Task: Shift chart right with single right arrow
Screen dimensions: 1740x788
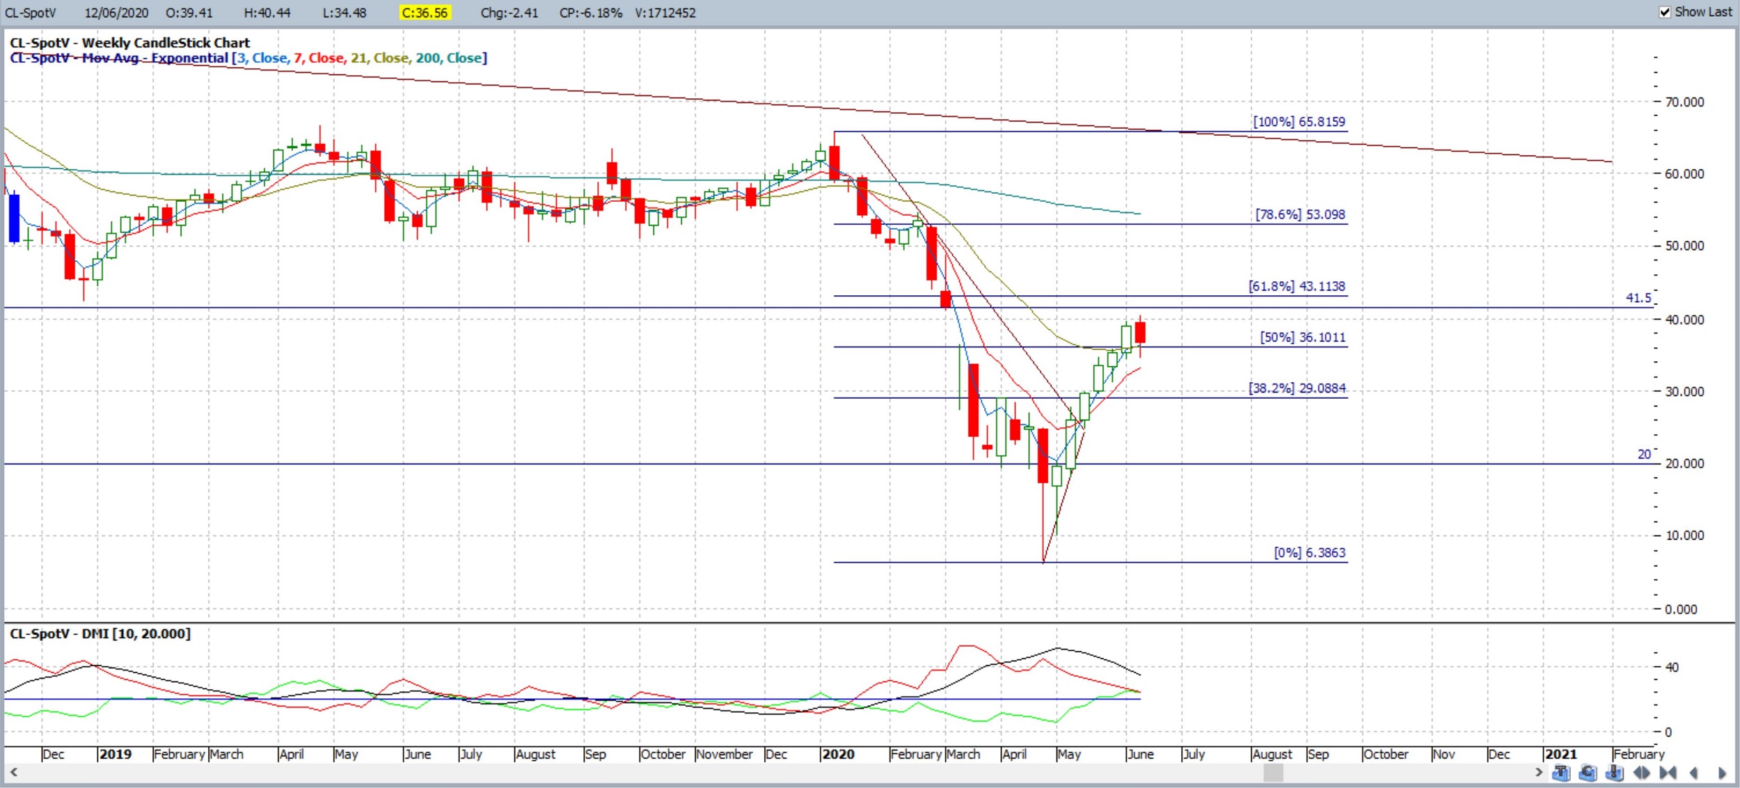Action: [1722, 773]
